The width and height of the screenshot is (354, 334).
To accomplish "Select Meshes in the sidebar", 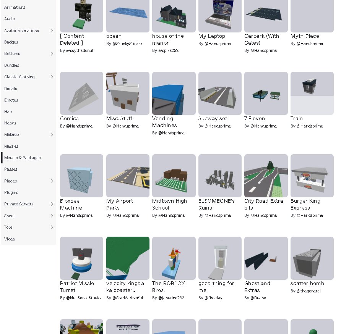I will pyautogui.click(x=11, y=146).
